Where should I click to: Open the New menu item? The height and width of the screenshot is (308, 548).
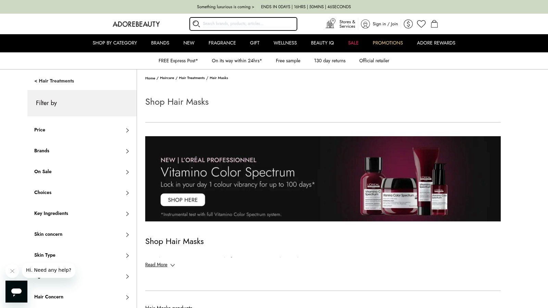[189, 43]
